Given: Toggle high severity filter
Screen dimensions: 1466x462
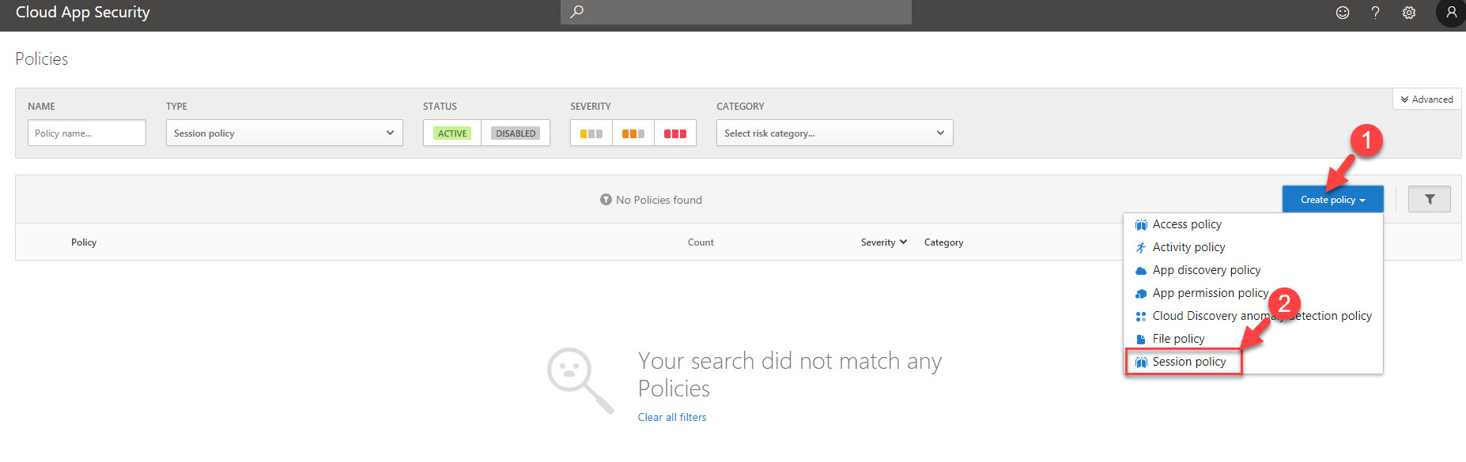Looking at the screenshot, I should pyautogui.click(x=675, y=133).
